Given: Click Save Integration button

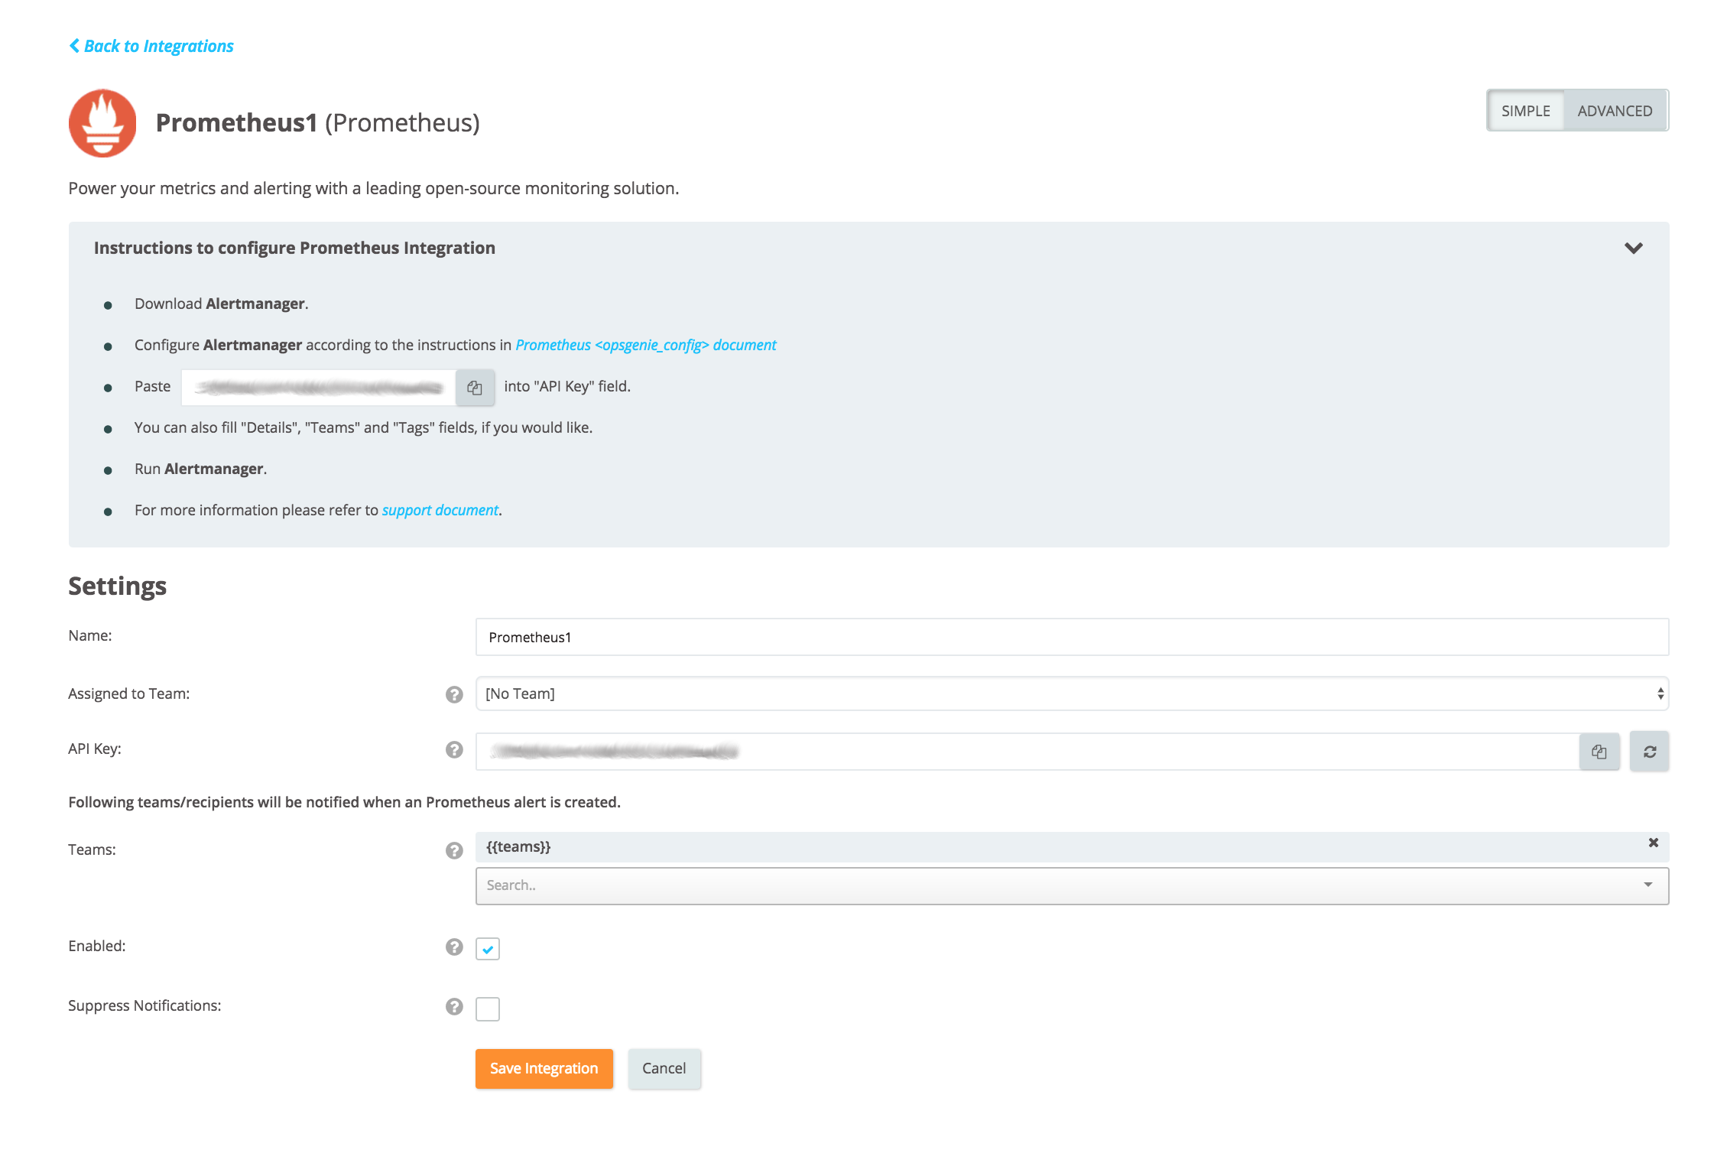Looking at the screenshot, I should click(544, 1068).
